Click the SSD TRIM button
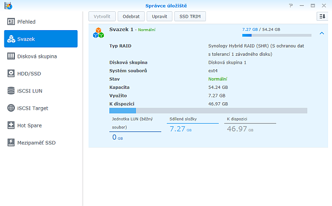332x206 pixels. click(x=190, y=16)
